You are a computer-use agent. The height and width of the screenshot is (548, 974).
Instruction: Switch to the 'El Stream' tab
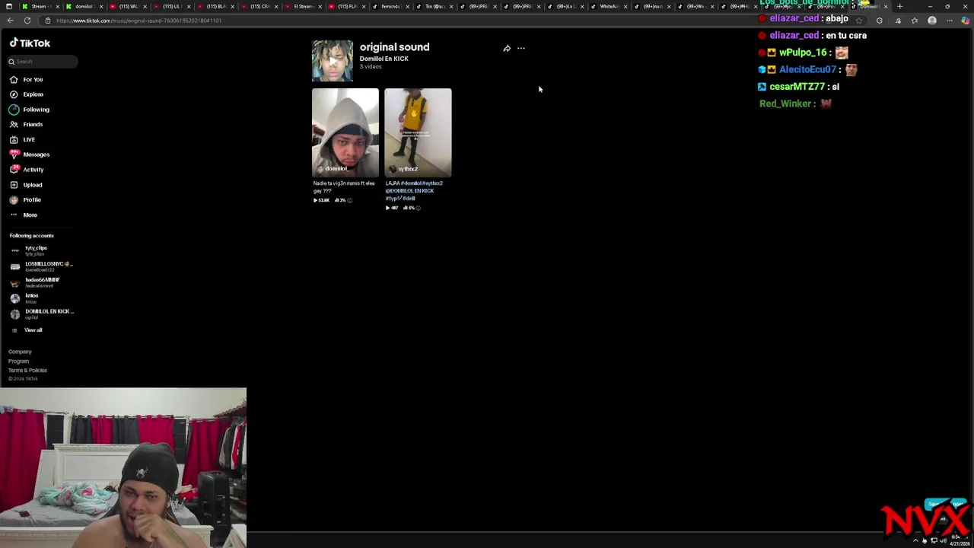[303, 6]
